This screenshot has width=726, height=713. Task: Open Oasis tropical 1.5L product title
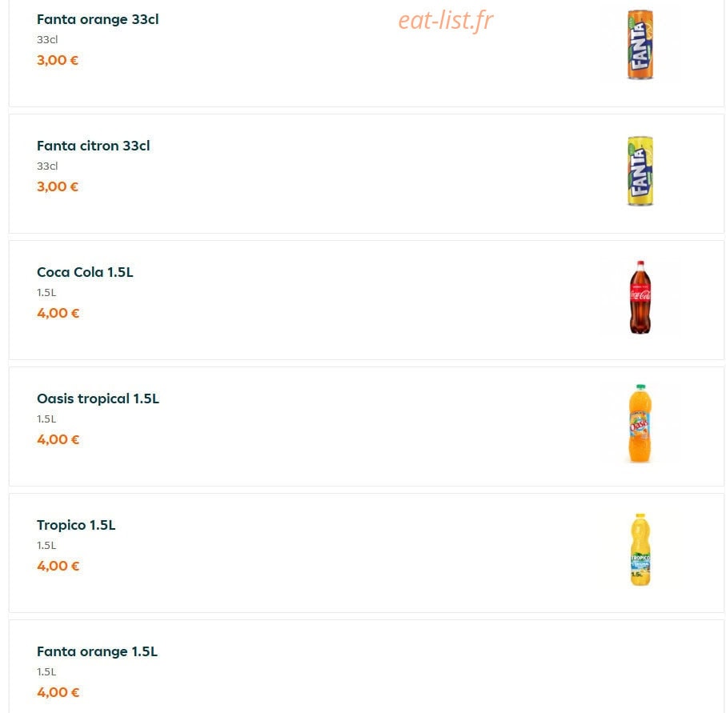(98, 399)
